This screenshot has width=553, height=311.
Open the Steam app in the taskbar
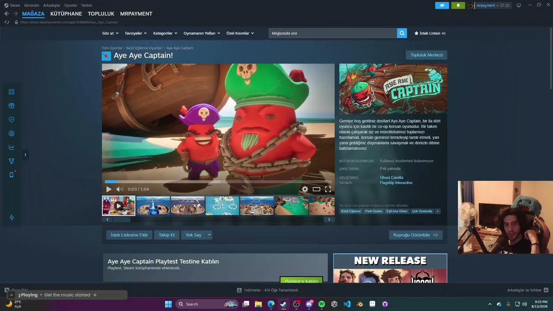[x=284, y=304]
